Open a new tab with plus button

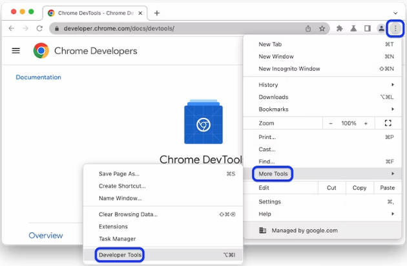point(157,13)
